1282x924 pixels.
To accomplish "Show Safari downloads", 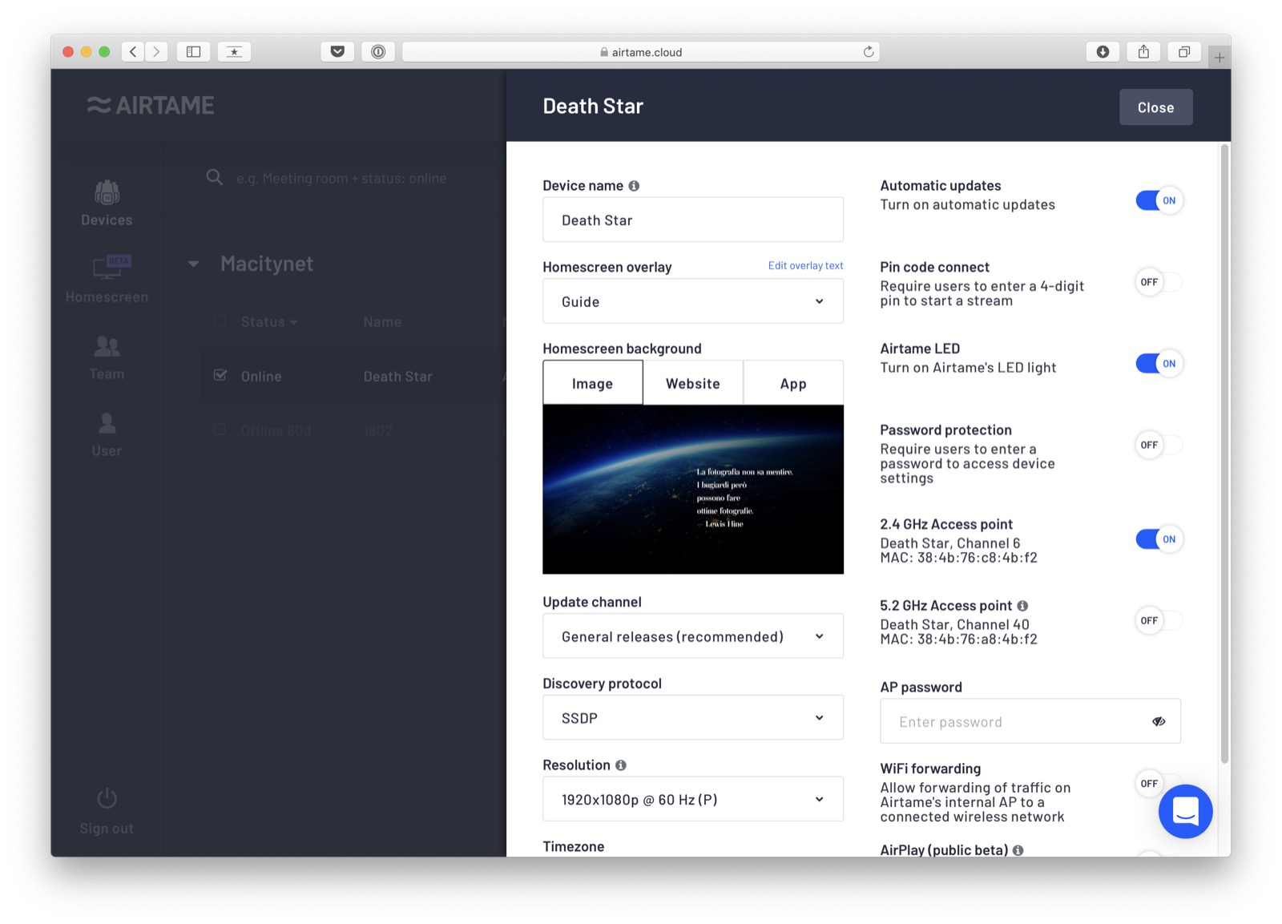I will [1103, 52].
